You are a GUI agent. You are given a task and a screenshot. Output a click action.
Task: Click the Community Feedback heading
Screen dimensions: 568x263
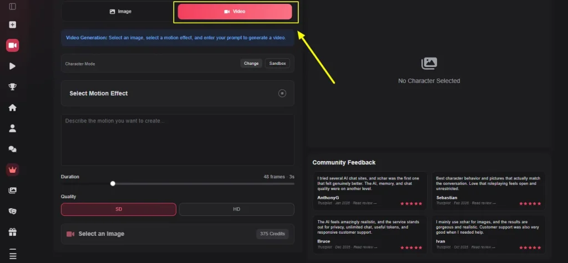[x=344, y=163]
